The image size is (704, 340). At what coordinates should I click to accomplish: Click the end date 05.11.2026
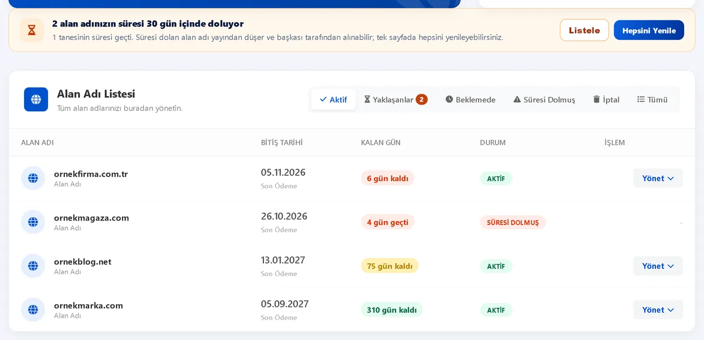pos(283,172)
